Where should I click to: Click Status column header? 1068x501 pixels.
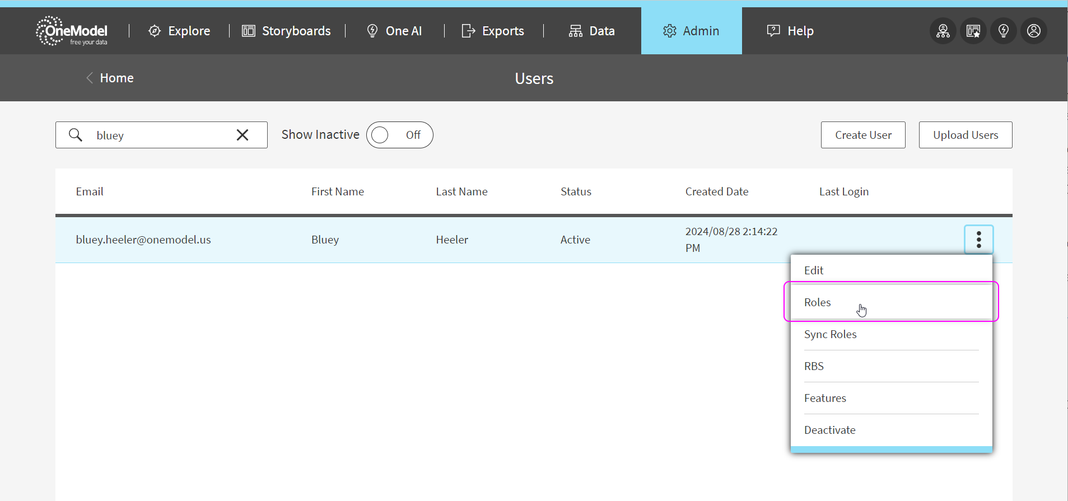coord(576,191)
